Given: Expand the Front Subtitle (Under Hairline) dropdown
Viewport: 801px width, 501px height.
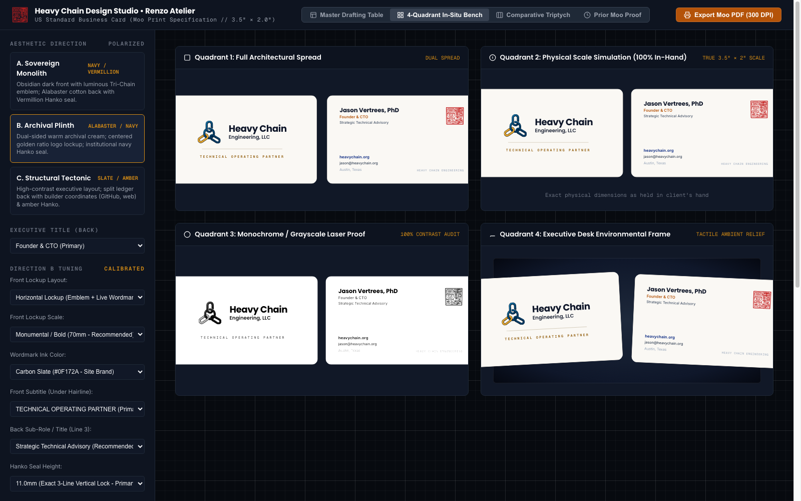Looking at the screenshot, I should pos(77,409).
